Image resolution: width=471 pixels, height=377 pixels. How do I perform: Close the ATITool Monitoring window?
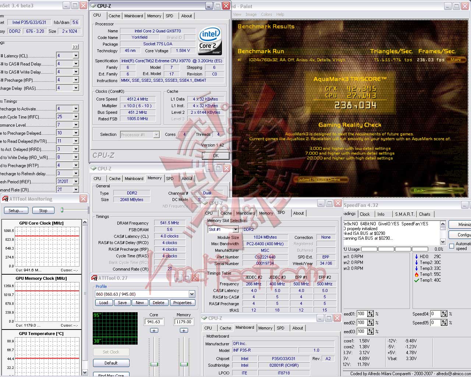84,199
